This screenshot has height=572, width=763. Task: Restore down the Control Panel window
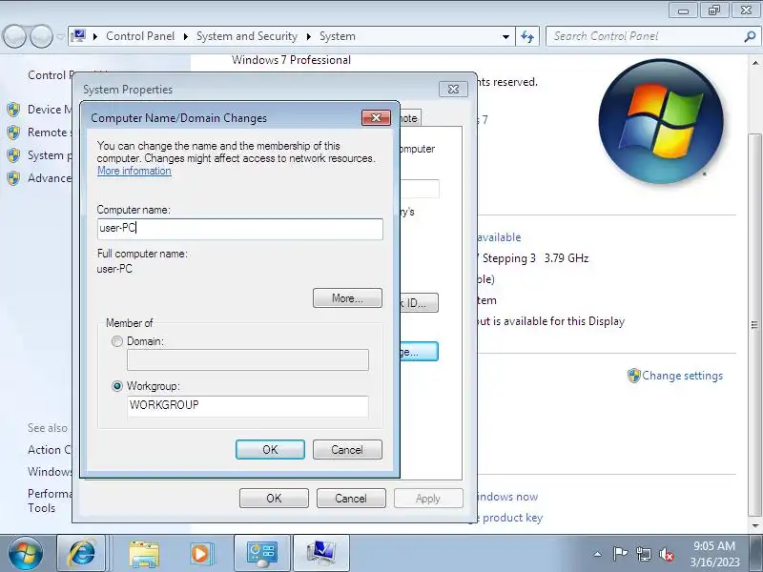713,10
